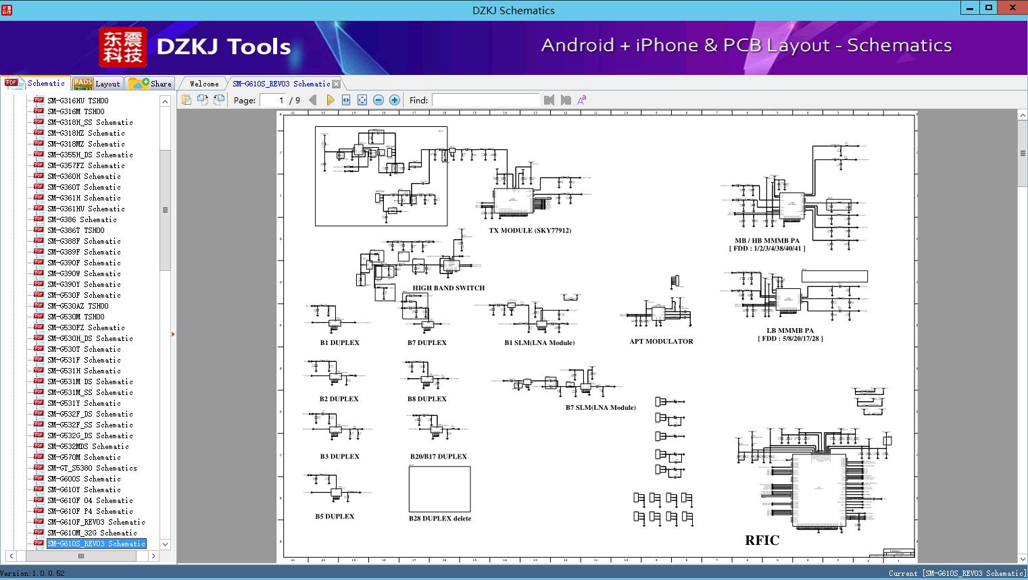1028x580 pixels.
Task: Go to the next schematic page
Action: click(330, 100)
